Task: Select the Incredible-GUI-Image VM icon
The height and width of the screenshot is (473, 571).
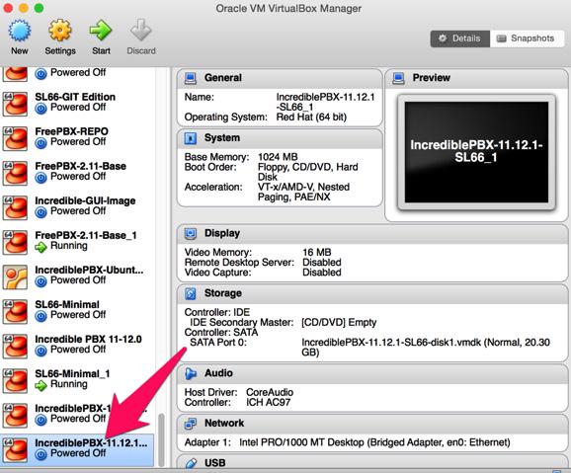Action: coord(15,207)
